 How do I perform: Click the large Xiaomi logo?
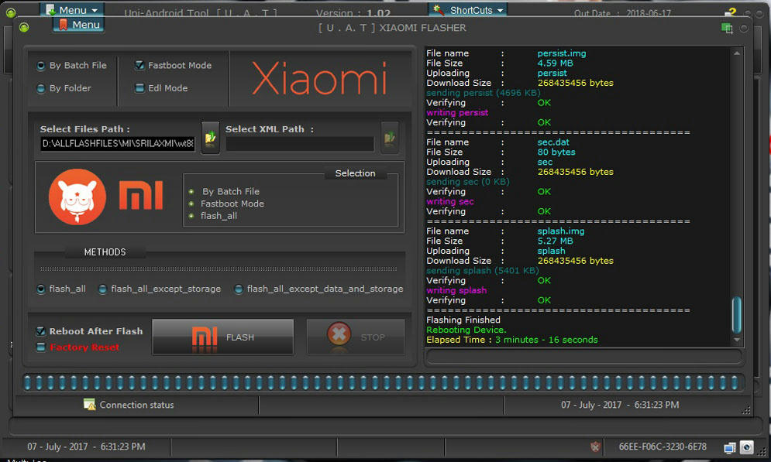[x=319, y=79]
